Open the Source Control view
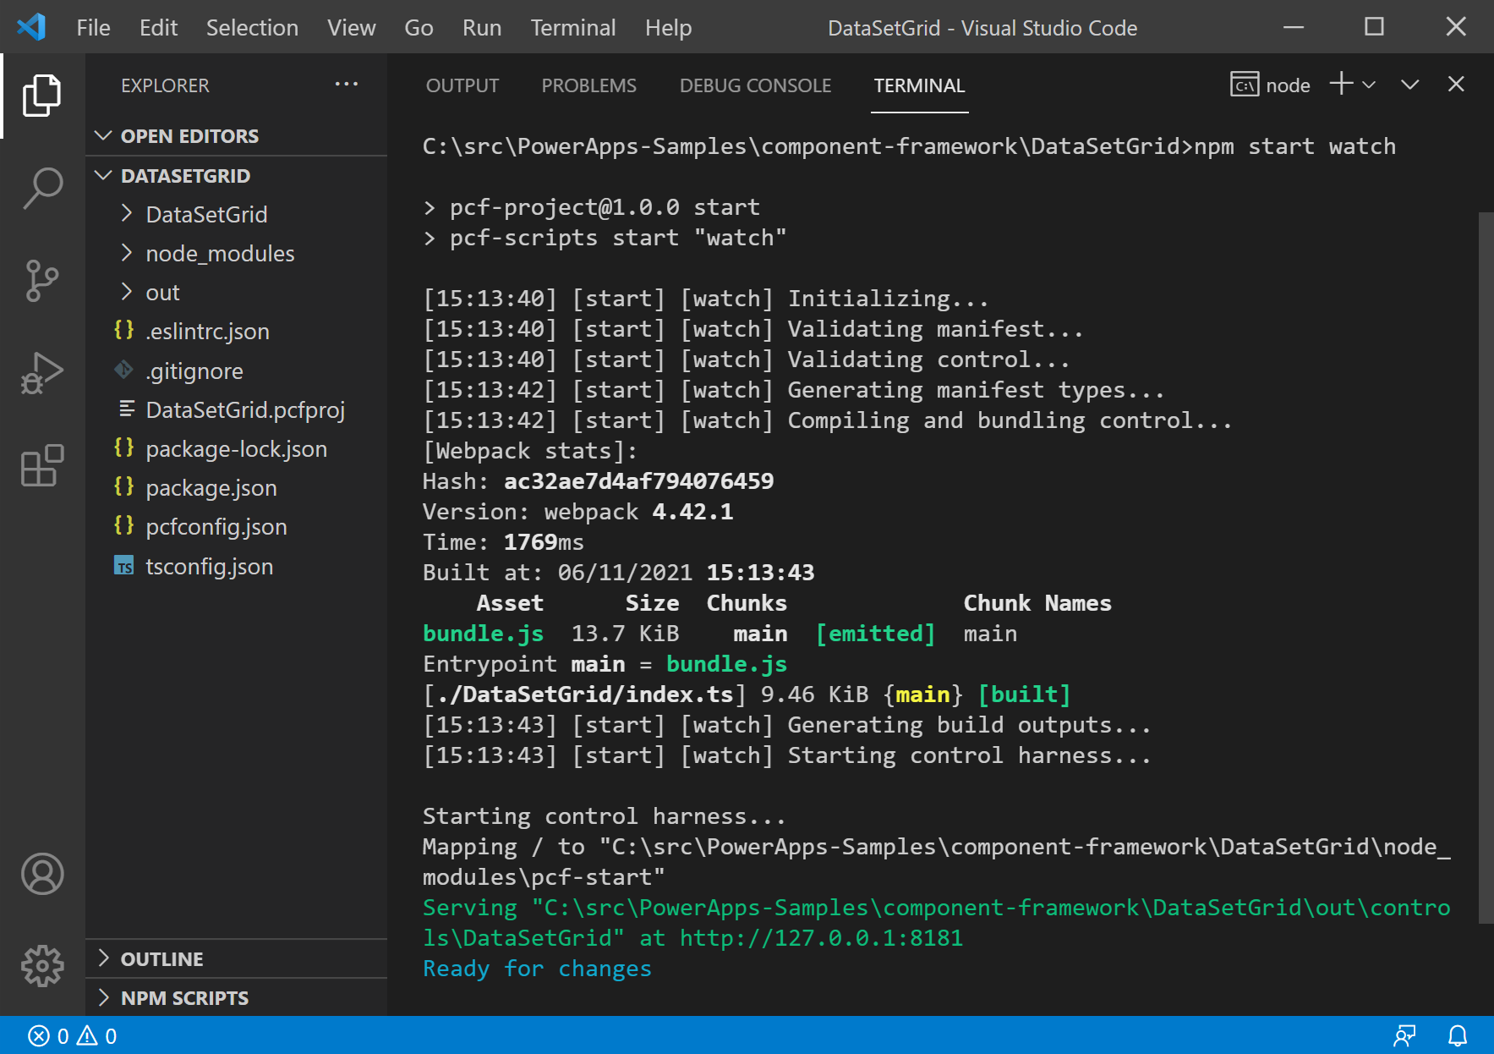Viewport: 1494px width, 1054px height. point(41,280)
